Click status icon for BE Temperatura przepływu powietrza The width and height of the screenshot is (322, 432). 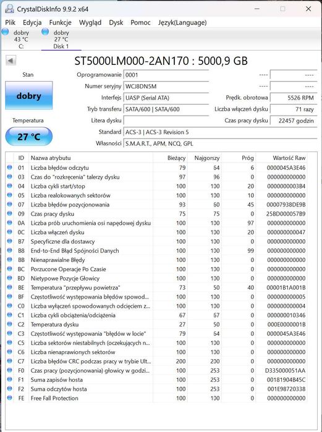coord(10,287)
